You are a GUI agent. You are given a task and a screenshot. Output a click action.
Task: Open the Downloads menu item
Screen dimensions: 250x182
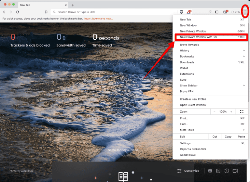point(187,62)
